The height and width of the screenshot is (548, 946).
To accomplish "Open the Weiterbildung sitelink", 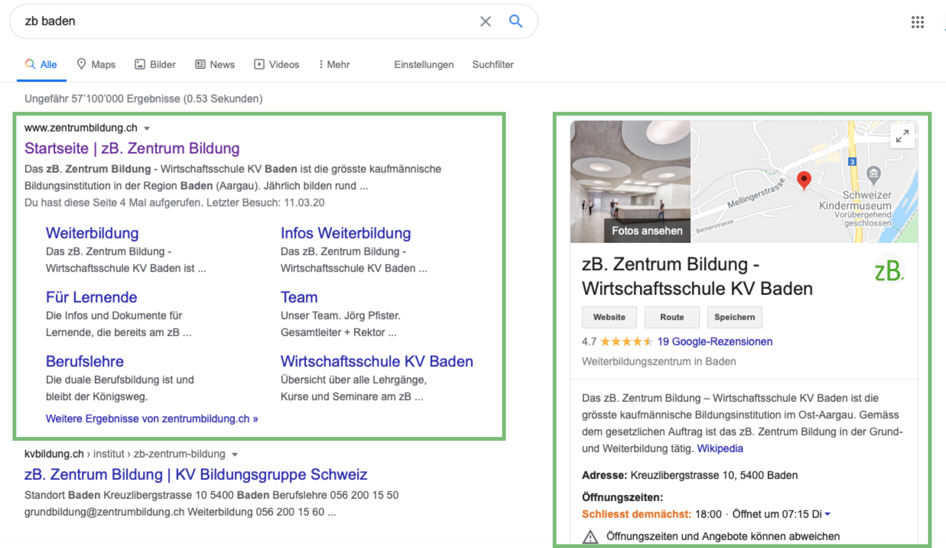I will pyautogui.click(x=92, y=233).
